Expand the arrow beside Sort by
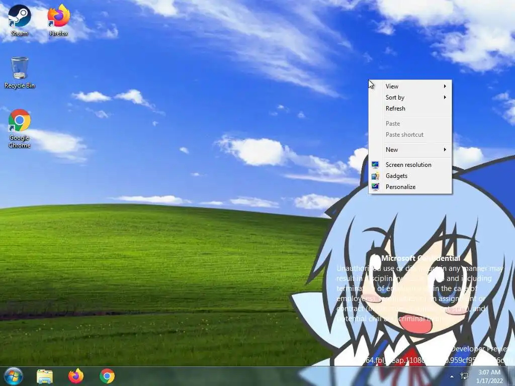515x386 pixels. pyautogui.click(x=445, y=98)
